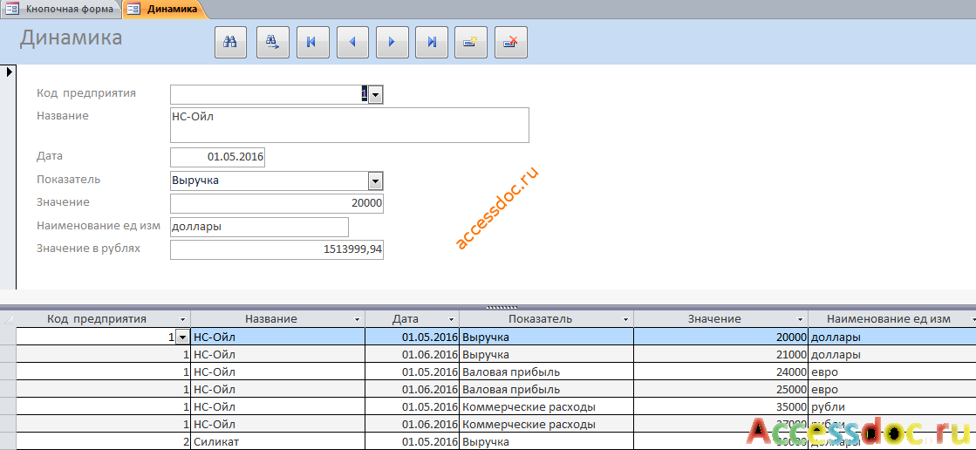Click the form icon on Кнопочная форма tab

(12, 10)
